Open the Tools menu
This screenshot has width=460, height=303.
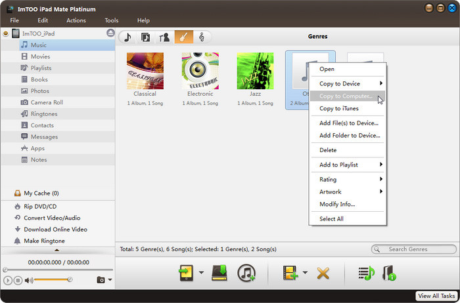(x=112, y=20)
